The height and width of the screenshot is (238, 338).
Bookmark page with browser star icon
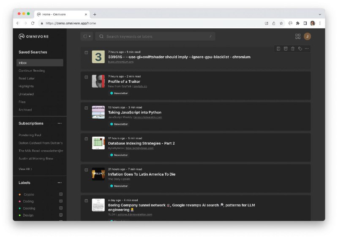click(x=281, y=23)
